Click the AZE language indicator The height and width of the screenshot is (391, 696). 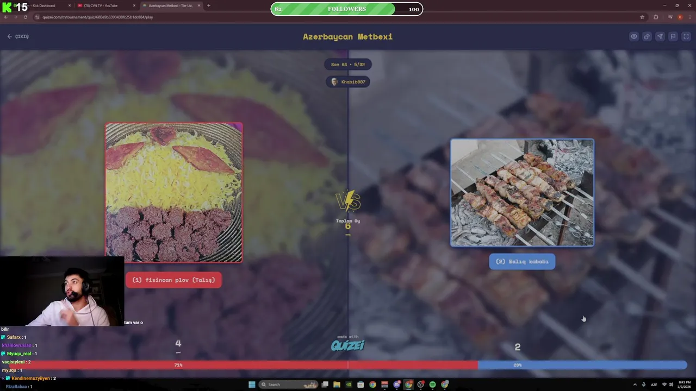[x=654, y=384]
